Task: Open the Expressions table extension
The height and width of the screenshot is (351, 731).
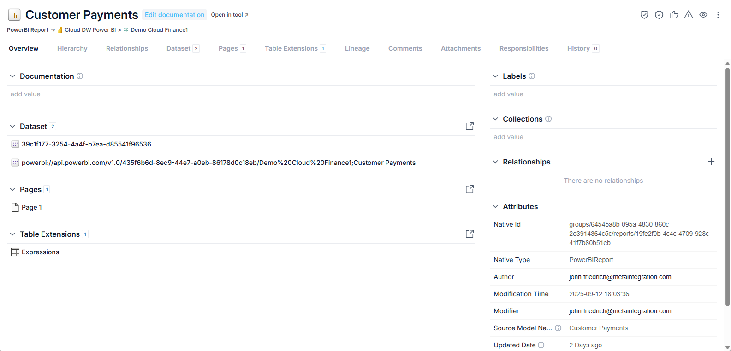Action: 41,252
